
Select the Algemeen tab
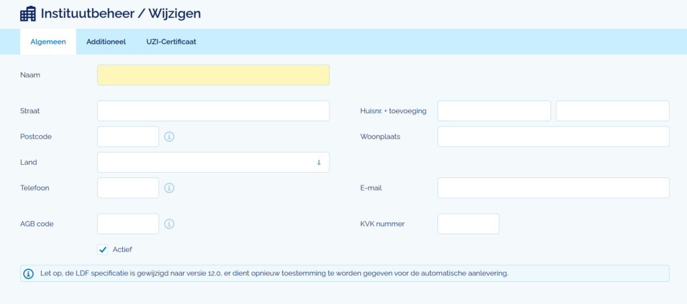point(48,42)
